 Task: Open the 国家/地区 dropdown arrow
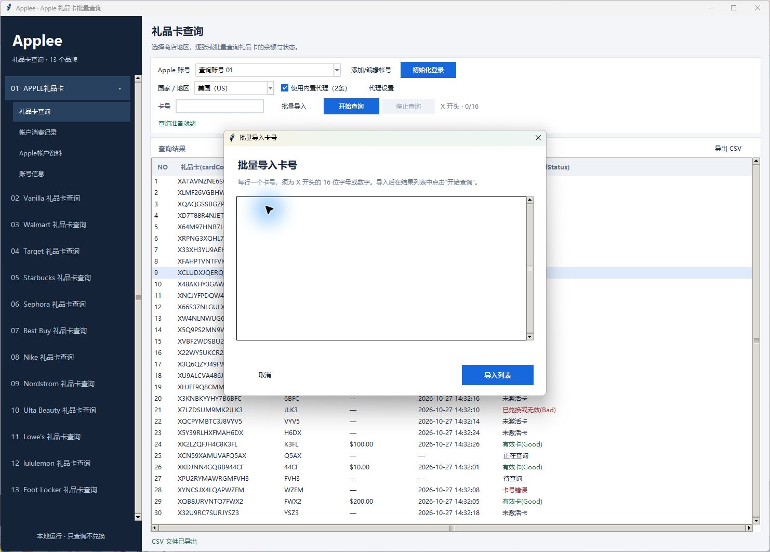pyautogui.click(x=270, y=88)
